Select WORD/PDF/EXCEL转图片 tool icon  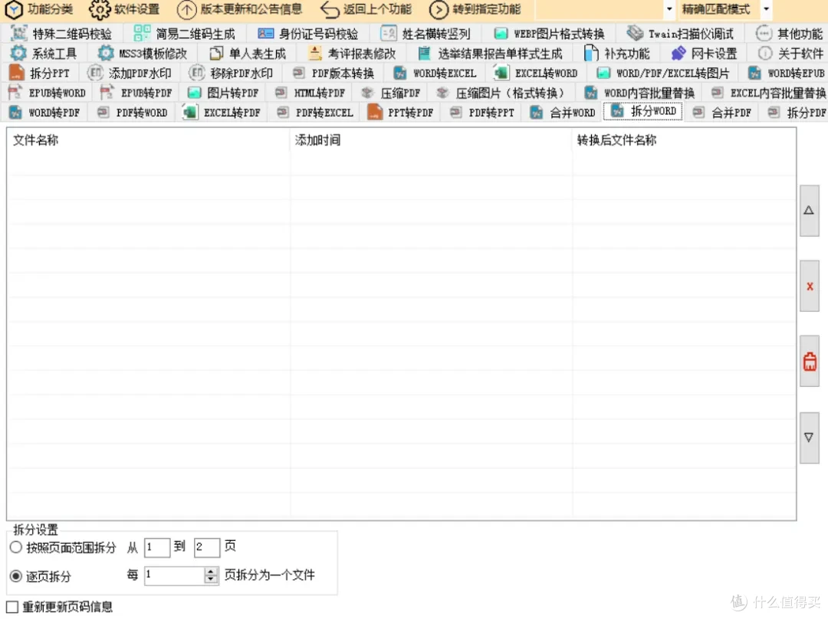pyautogui.click(x=603, y=73)
